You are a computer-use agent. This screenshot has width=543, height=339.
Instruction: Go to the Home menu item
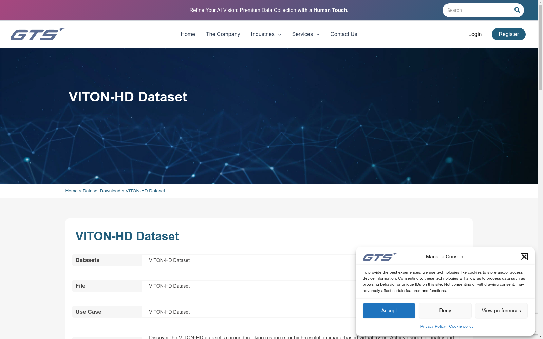[x=188, y=34]
